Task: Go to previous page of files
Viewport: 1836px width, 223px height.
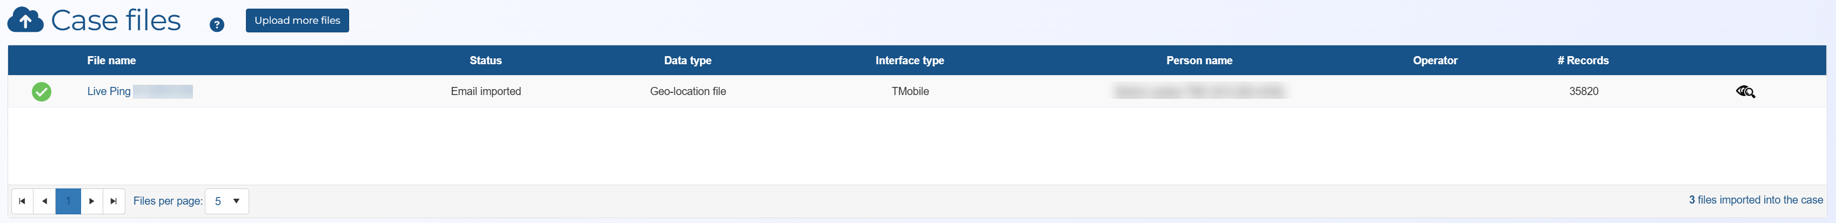Action: [44, 201]
